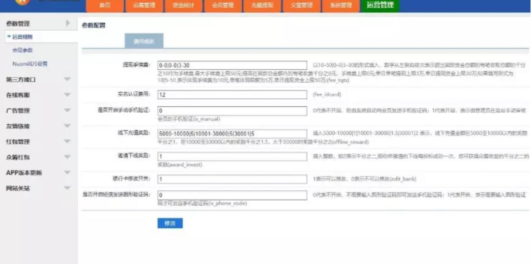Expand the 网站关站 sidebar arrow
Screen dimensions: 532x264
[67, 188]
